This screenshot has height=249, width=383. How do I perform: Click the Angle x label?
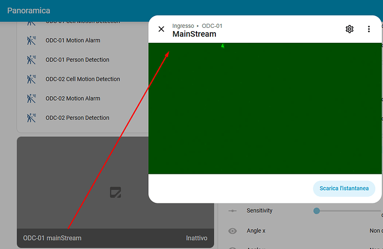pos(256,231)
